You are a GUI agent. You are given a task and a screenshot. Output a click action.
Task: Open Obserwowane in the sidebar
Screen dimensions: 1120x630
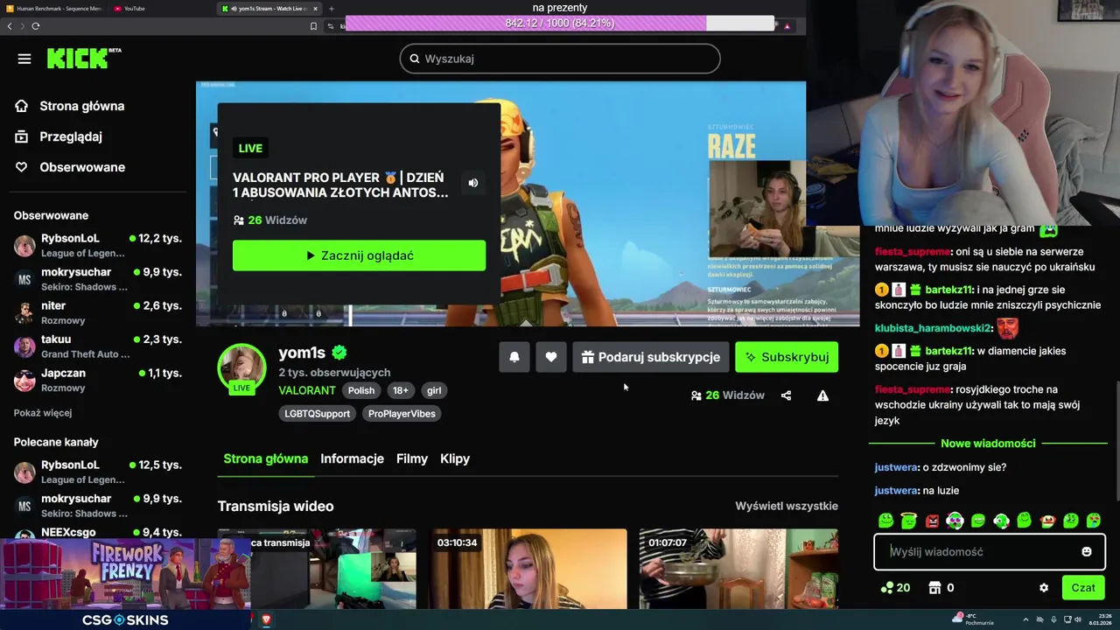pos(70,167)
